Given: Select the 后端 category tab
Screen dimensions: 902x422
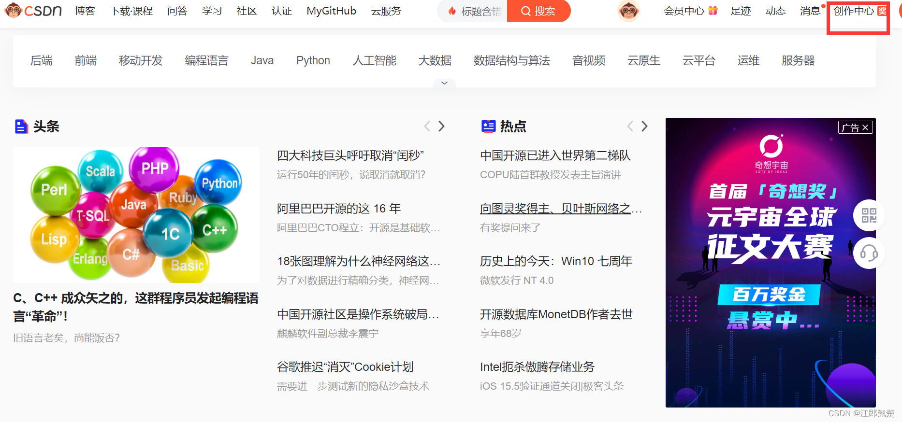Looking at the screenshot, I should [41, 60].
